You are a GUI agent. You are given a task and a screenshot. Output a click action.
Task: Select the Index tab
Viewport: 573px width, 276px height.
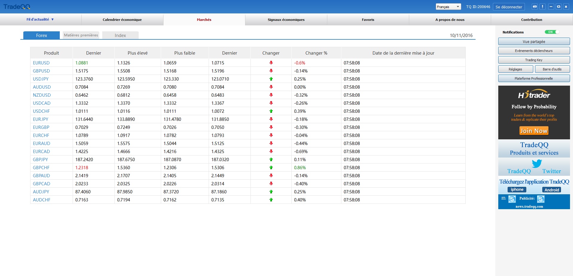pos(120,35)
